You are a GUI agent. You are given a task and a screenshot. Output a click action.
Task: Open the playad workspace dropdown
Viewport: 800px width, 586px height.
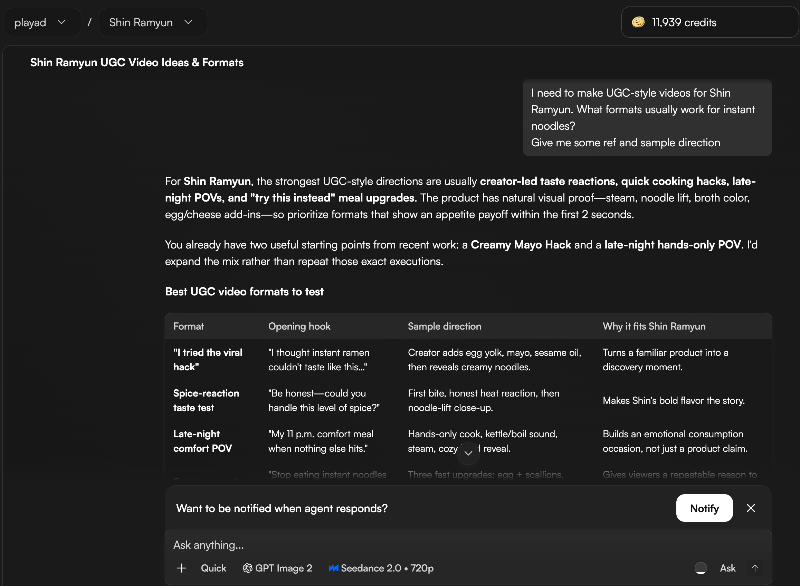coord(42,22)
